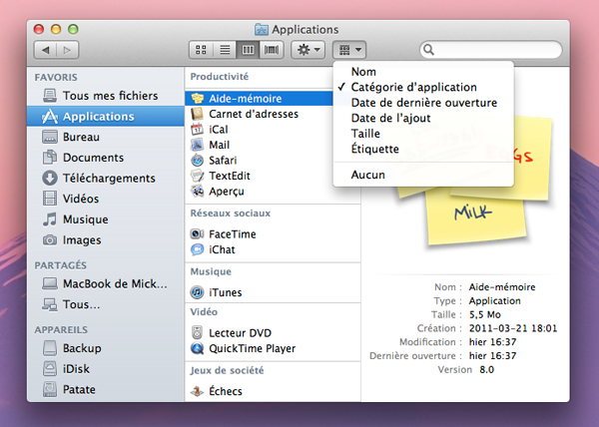Arrange by Nom
This screenshot has width=599, height=427.
[x=423, y=72]
